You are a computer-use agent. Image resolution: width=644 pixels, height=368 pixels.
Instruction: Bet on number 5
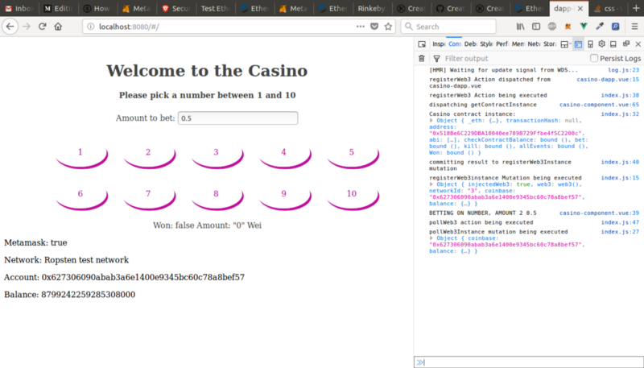353,156
